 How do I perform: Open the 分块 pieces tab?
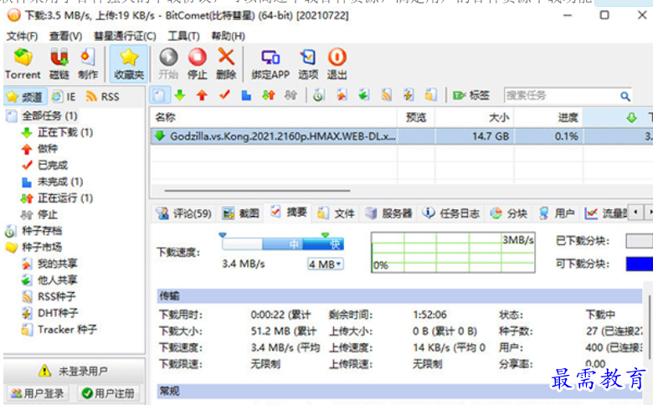tap(508, 213)
